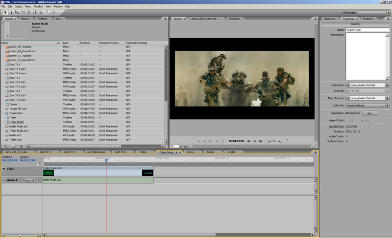Open the End Action flyout arrow
The height and width of the screenshot is (238, 392).
(x=387, y=85)
